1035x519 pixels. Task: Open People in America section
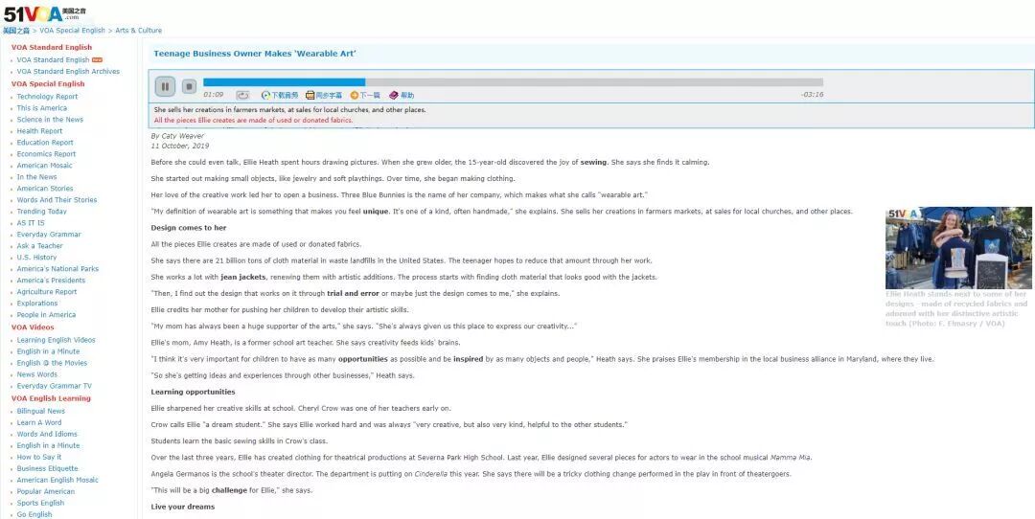46,315
